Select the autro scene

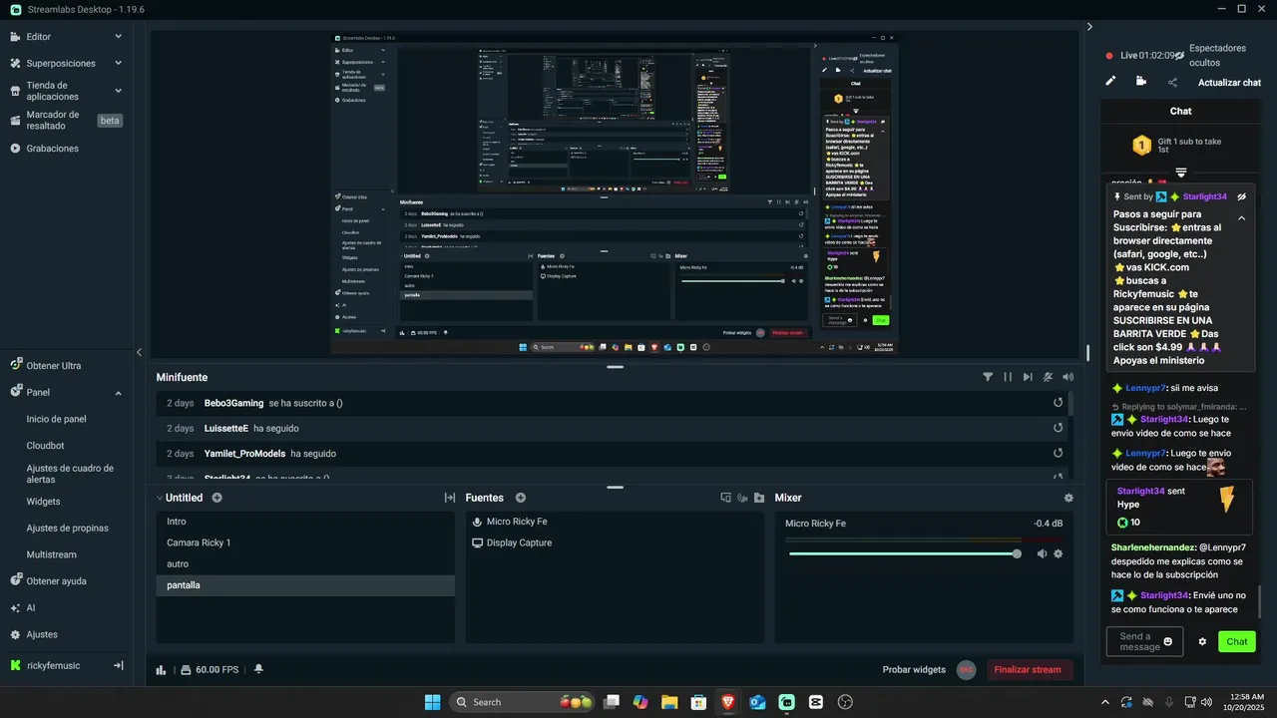[305, 564]
